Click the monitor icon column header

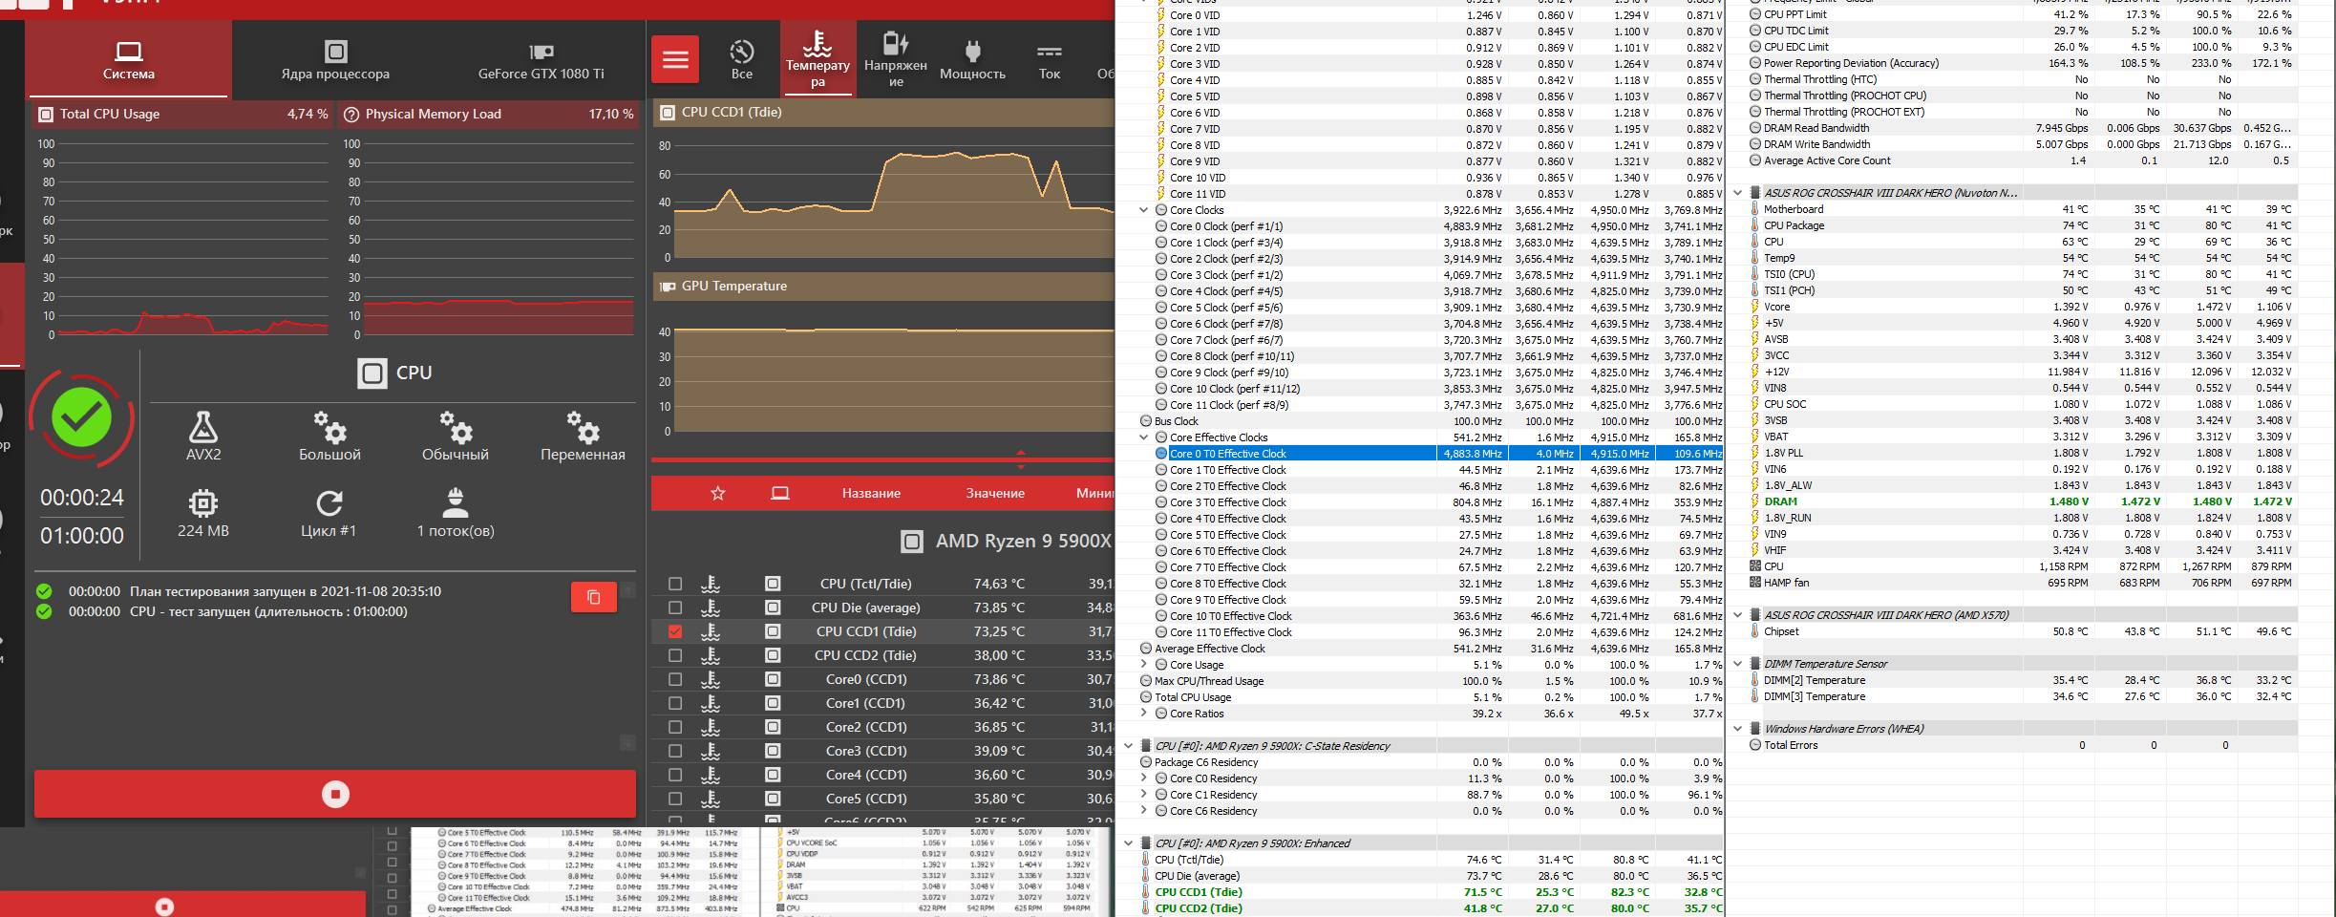click(x=780, y=493)
